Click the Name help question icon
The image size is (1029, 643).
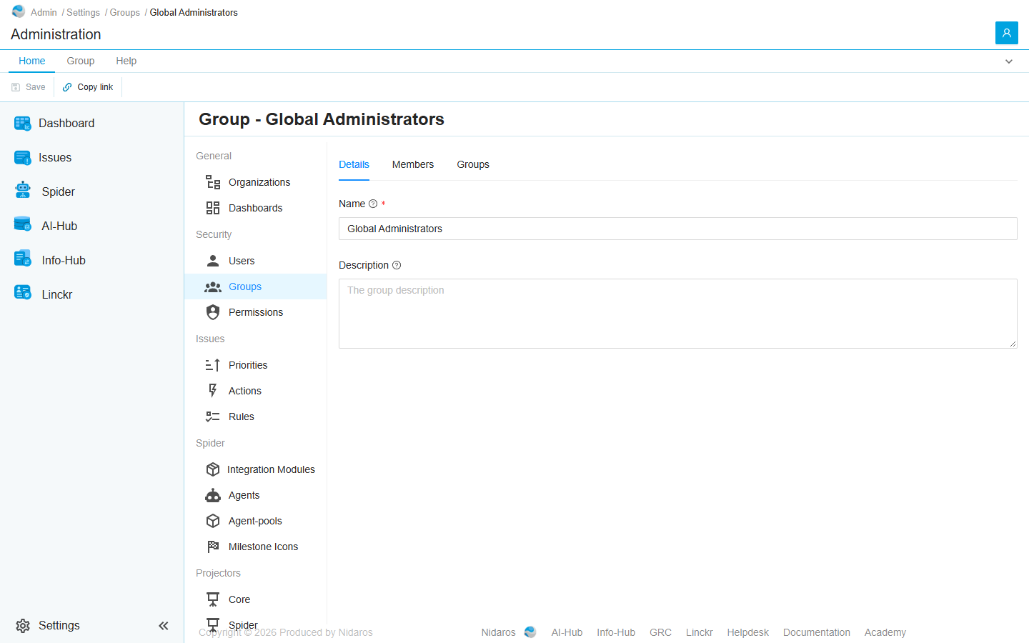pos(373,204)
